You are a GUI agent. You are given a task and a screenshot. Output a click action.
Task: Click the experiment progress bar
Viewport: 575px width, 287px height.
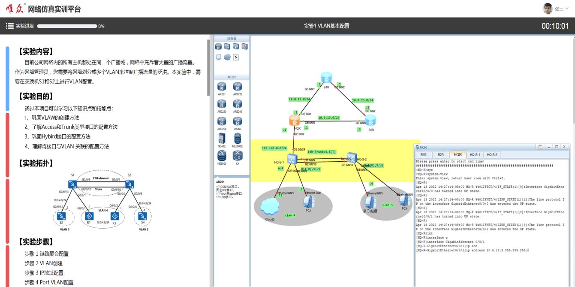67,26
